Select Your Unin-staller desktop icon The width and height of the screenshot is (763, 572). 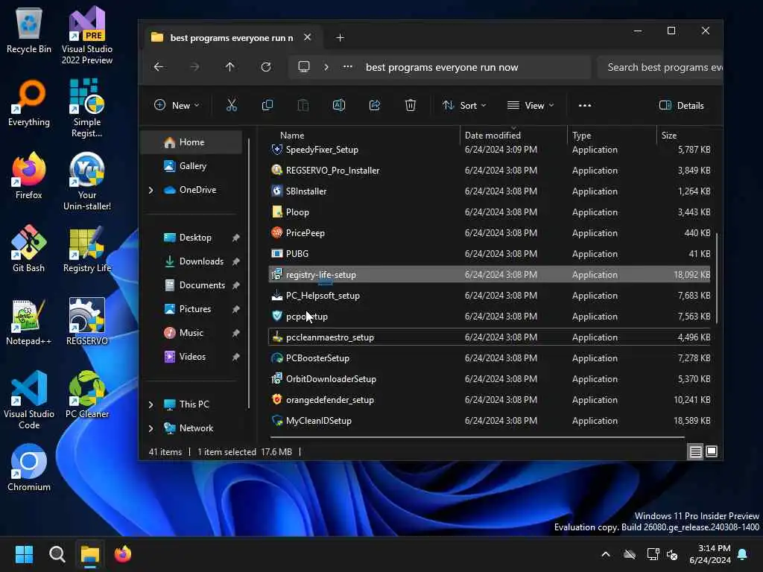click(87, 181)
